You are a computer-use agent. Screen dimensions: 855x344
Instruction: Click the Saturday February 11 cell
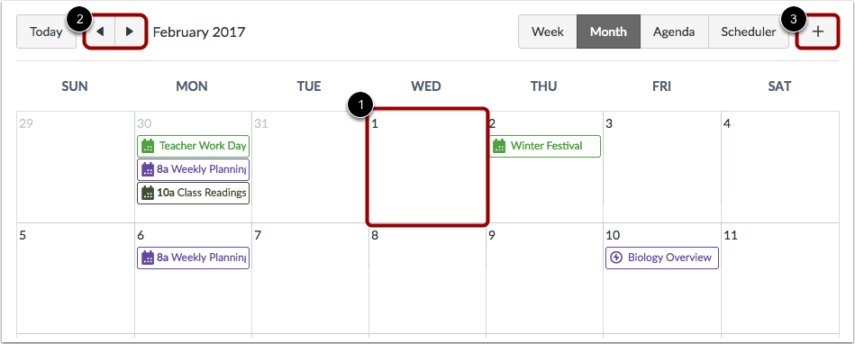pos(779,278)
